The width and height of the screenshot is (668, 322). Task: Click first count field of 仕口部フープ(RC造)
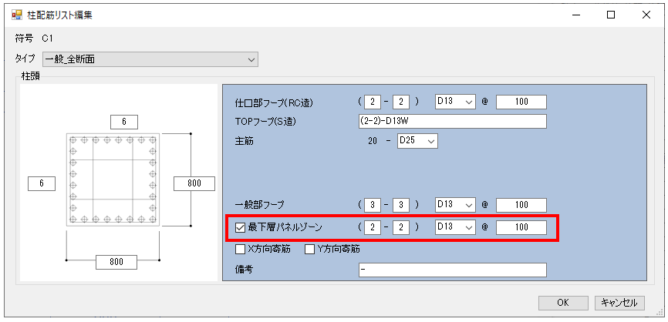coord(372,102)
